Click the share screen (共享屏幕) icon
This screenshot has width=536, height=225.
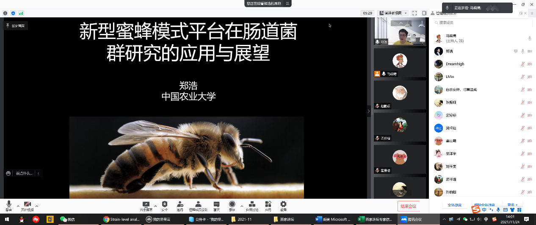pyautogui.click(x=146, y=205)
